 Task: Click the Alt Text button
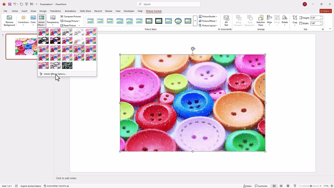pyautogui.click(x=226, y=21)
